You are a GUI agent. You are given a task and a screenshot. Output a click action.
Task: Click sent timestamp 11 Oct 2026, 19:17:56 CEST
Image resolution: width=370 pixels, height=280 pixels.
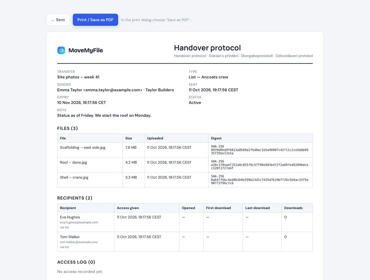pos(213,90)
